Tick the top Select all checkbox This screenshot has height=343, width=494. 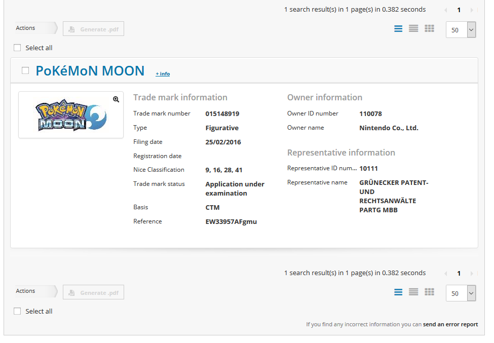[x=17, y=48]
